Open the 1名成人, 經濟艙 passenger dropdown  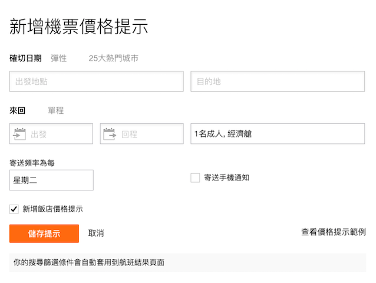pyautogui.click(x=278, y=134)
